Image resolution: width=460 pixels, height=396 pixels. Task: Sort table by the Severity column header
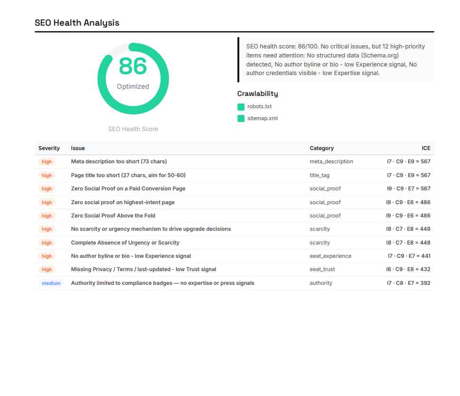coord(49,148)
